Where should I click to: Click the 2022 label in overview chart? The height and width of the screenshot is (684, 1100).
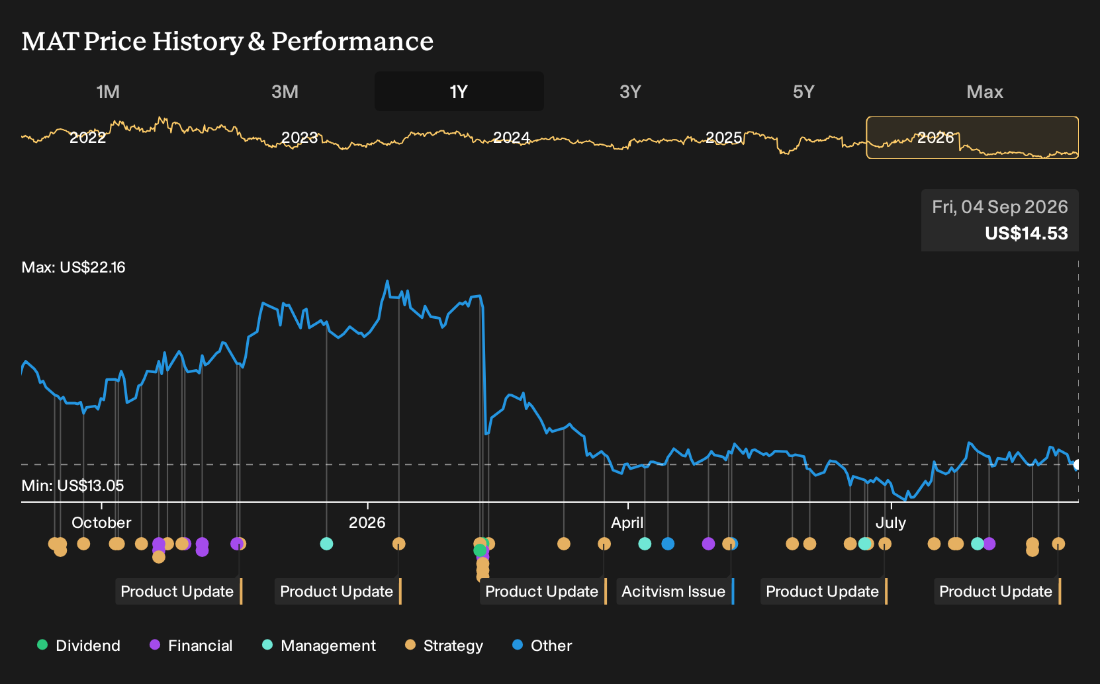pyautogui.click(x=88, y=138)
